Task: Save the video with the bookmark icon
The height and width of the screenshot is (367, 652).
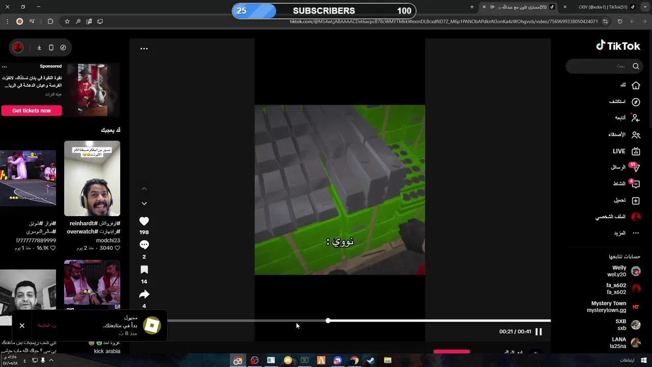Action: [x=144, y=270]
